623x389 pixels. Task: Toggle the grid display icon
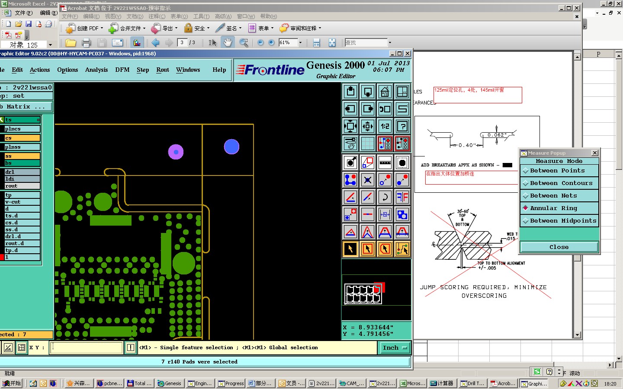tap(368, 143)
